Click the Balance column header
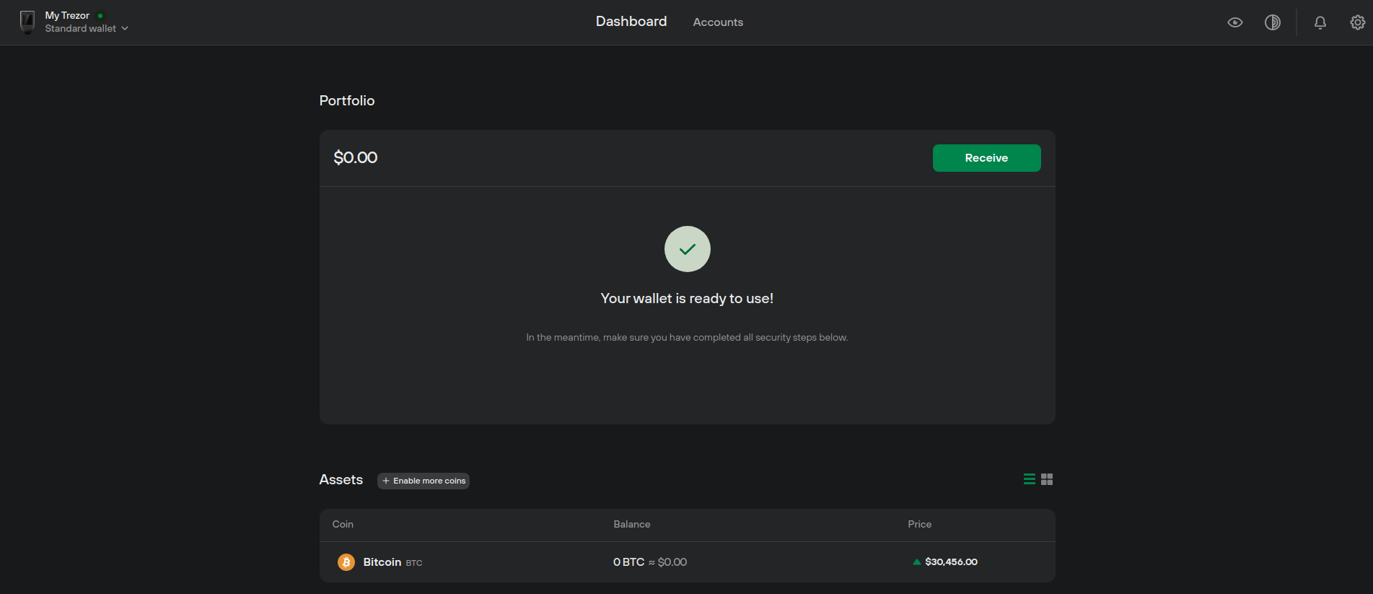 pyautogui.click(x=632, y=525)
